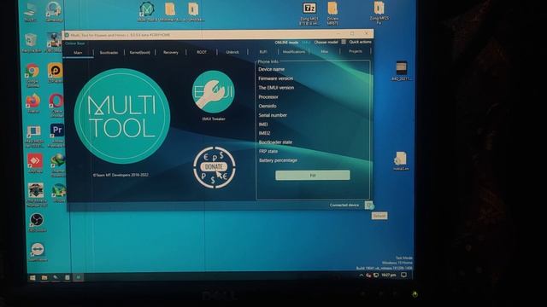Click the Team MT Developers copyright text
This screenshot has width=547, height=307.
(x=121, y=175)
